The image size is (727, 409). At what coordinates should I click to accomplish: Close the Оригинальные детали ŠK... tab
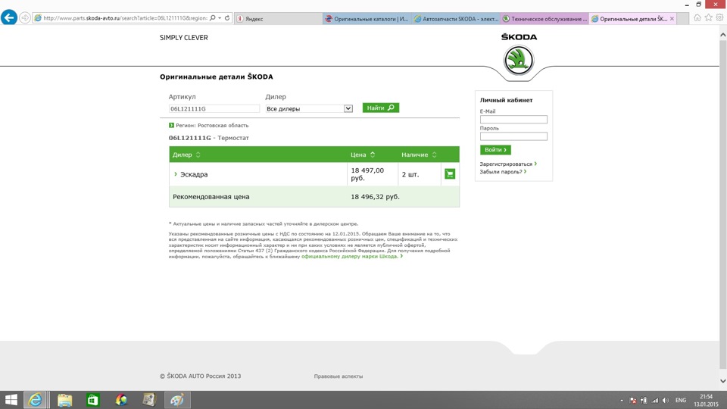[672, 18]
